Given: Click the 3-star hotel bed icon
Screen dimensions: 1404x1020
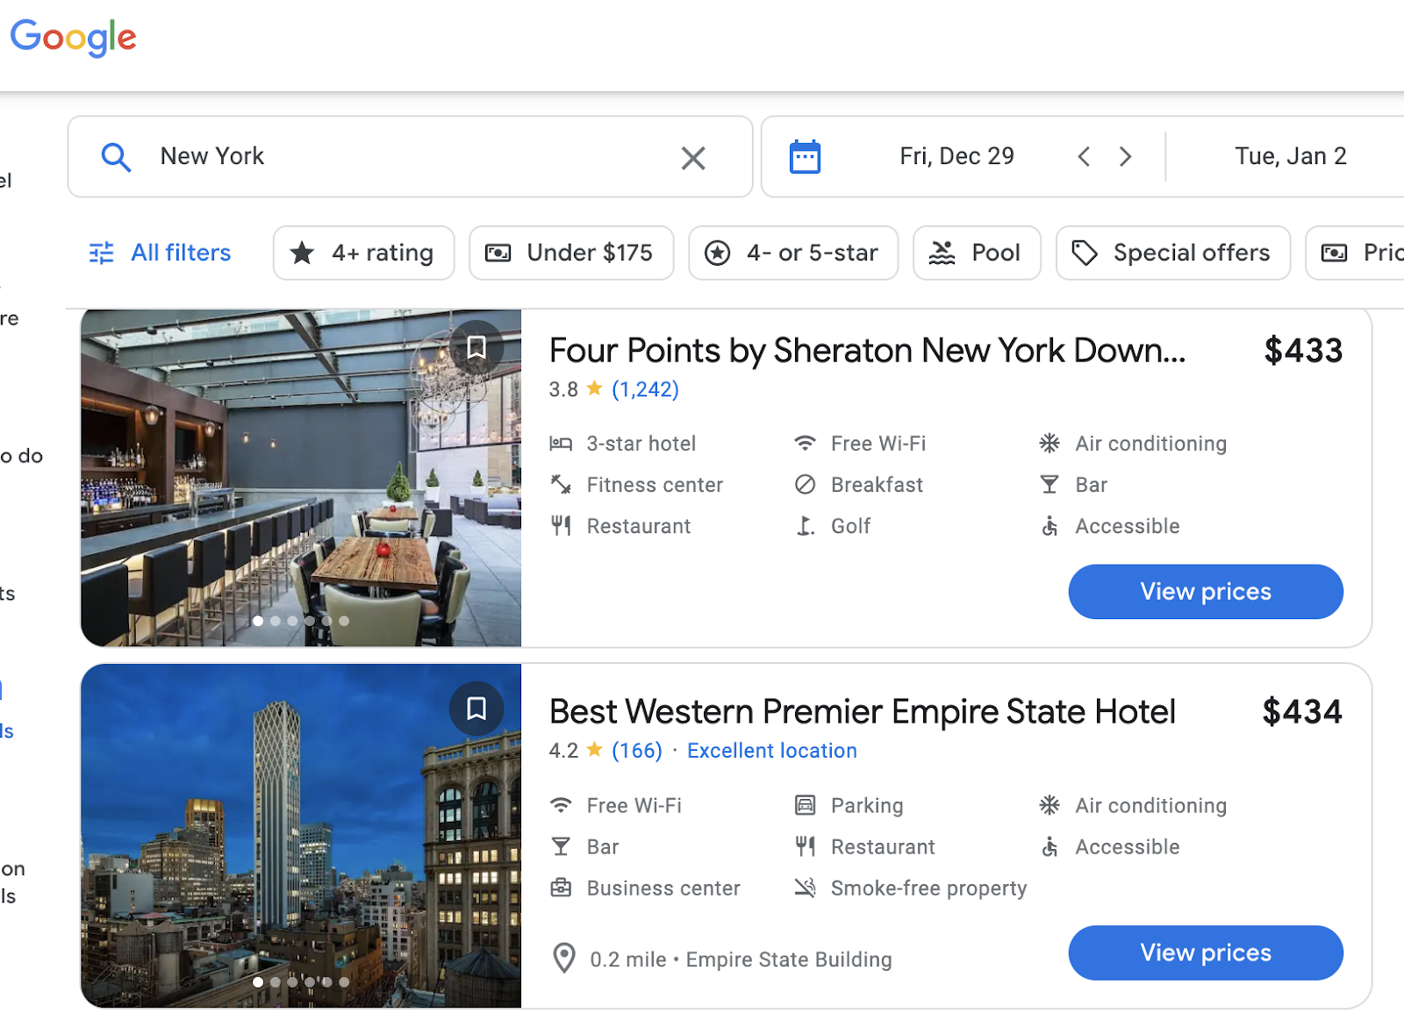Looking at the screenshot, I should pyautogui.click(x=561, y=444).
